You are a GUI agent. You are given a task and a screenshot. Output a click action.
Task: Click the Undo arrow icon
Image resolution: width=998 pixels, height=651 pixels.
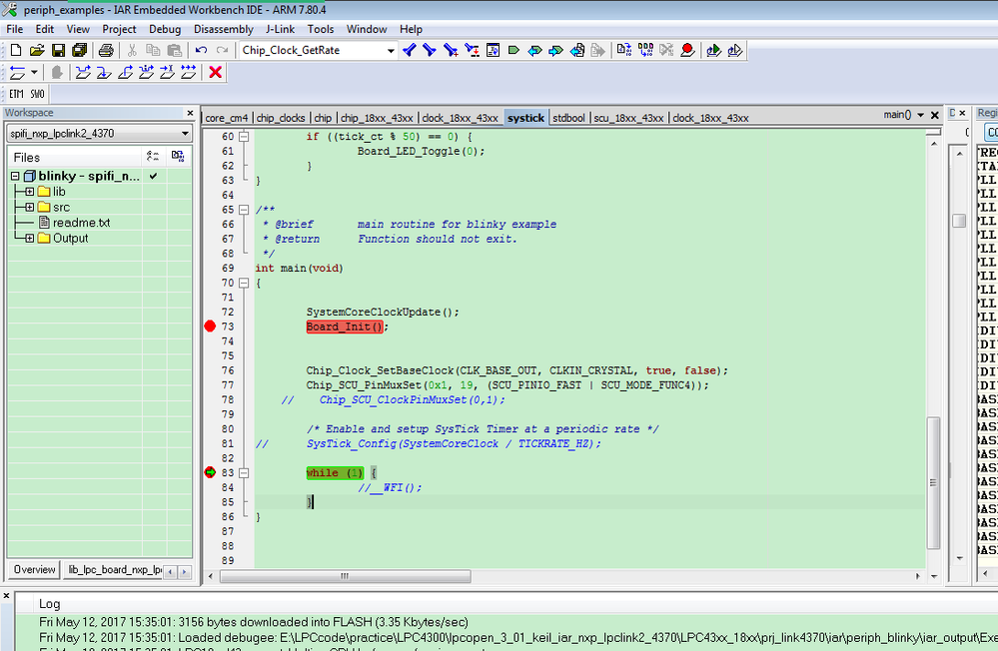pos(201,50)
